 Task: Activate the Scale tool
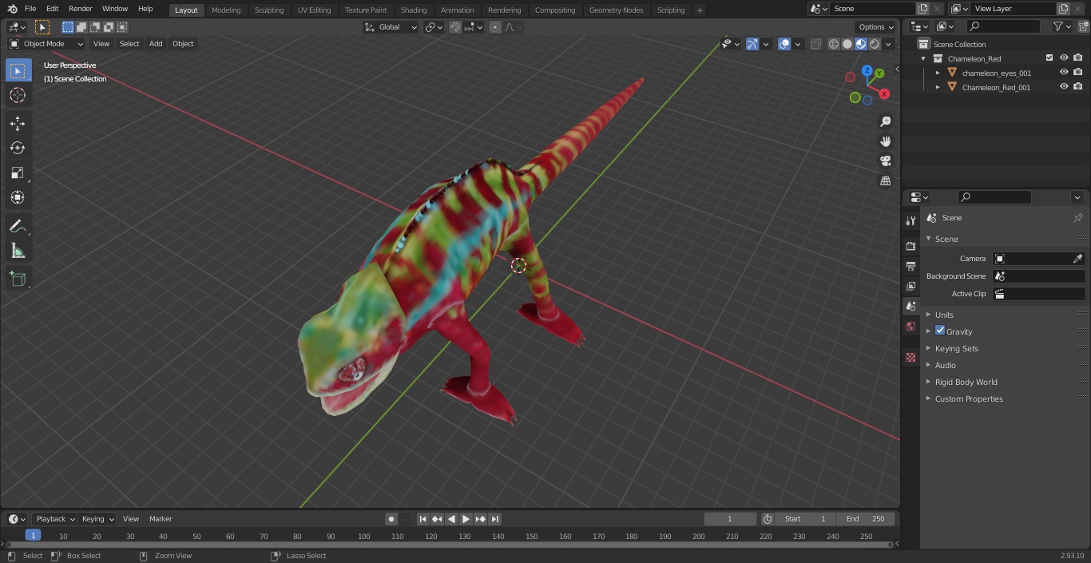coord(18,172)
